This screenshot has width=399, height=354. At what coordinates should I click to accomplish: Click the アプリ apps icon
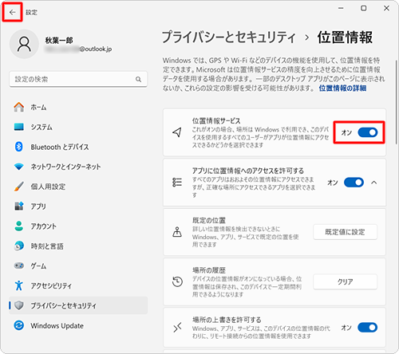tap(19, 206)
